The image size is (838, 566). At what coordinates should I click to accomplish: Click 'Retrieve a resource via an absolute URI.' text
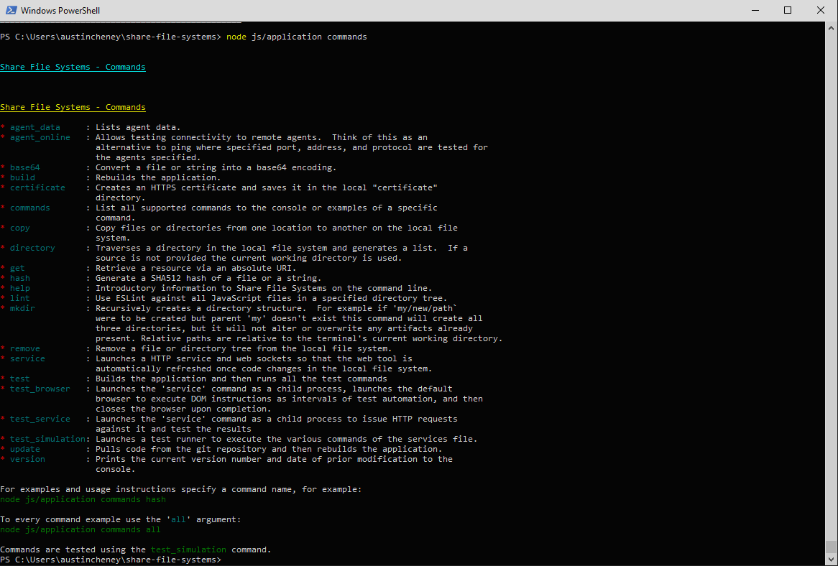(x=195, y=268)
